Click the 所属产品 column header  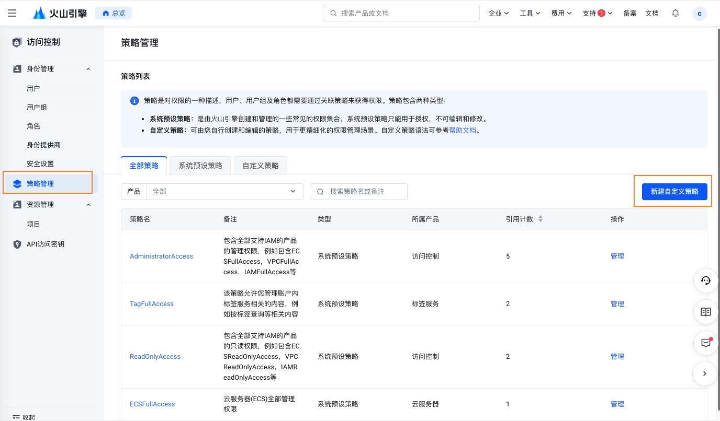coord(425,219)
